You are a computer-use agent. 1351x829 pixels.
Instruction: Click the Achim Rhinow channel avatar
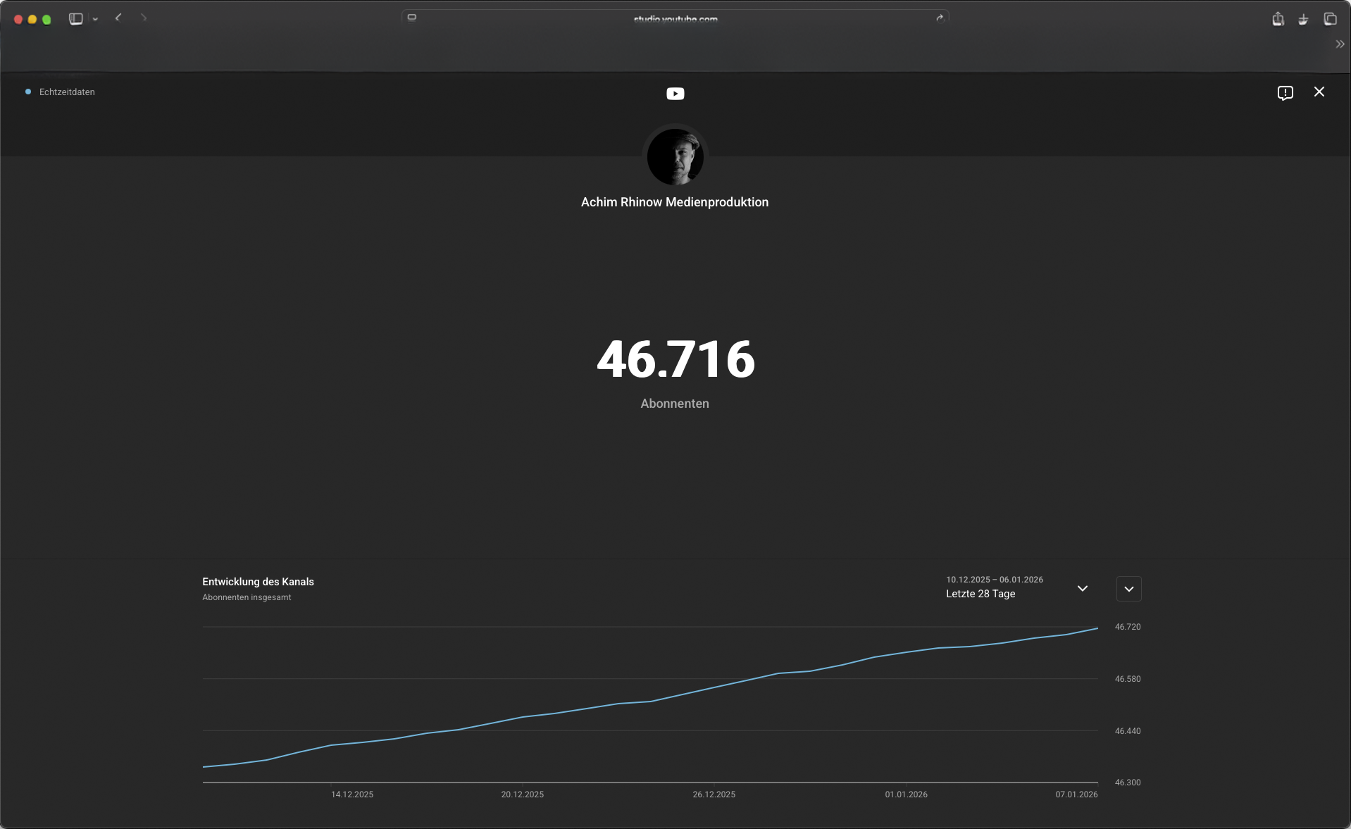pyautogui.click(x=675, y=157)
